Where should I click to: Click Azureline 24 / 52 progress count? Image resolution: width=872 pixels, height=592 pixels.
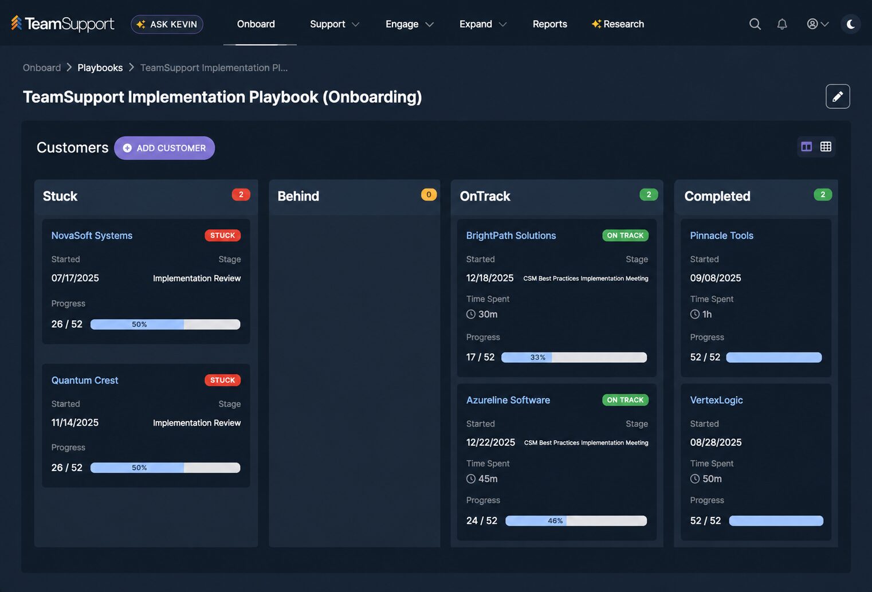coord(482,521)
